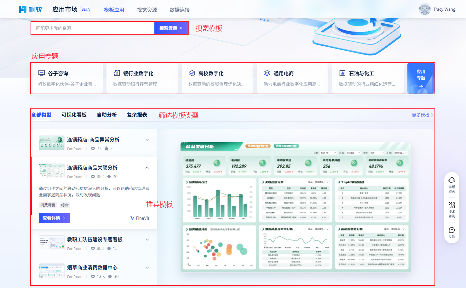The height and width of the screenshot is (288, 466).
Task: Expand 教职工队伍建设专题看板 template card
Action: pyautogui.click(x=147, y=239)
